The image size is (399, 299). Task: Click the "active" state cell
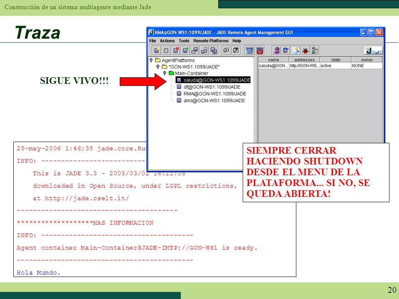pos(336,66)
